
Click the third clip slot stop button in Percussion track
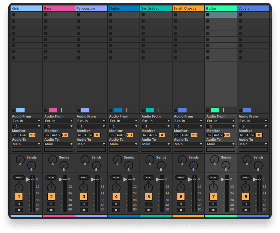pyautogui.click(x=78, y=27)
